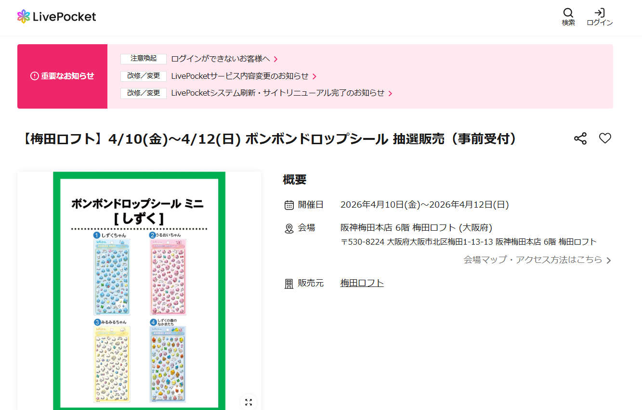Toggle the heart favorite icon
Viewport: 642px width, 410px height.
pyautogui.click(x=605, y=138)
